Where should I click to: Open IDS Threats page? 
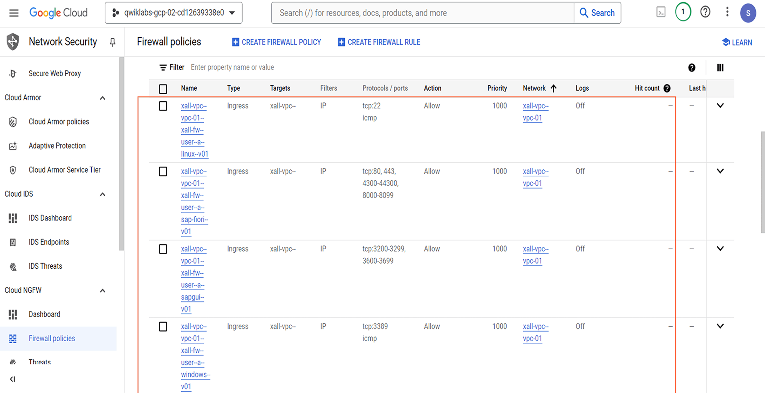coord(45,266)
